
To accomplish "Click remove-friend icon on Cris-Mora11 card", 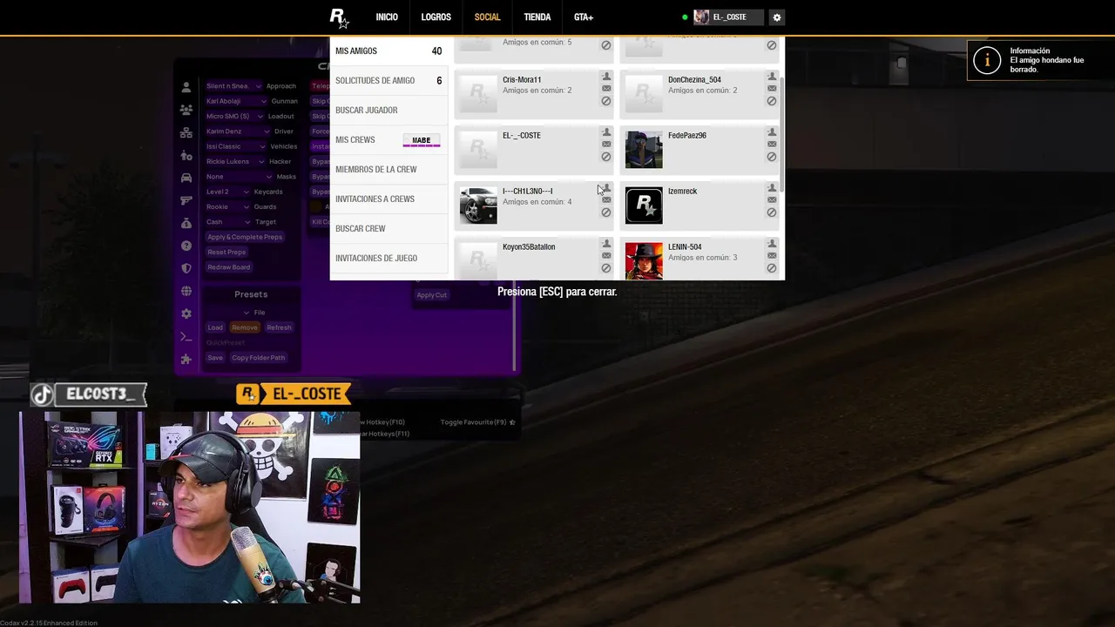I will pos(606,77).
